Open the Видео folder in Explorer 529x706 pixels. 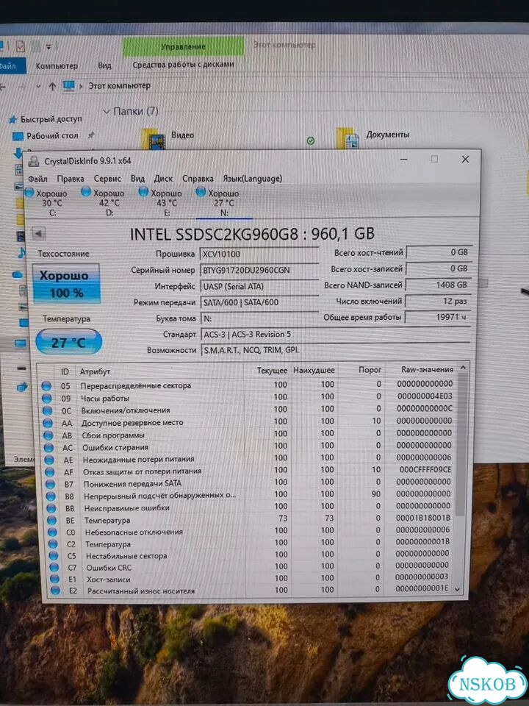(x=169, y=138)
